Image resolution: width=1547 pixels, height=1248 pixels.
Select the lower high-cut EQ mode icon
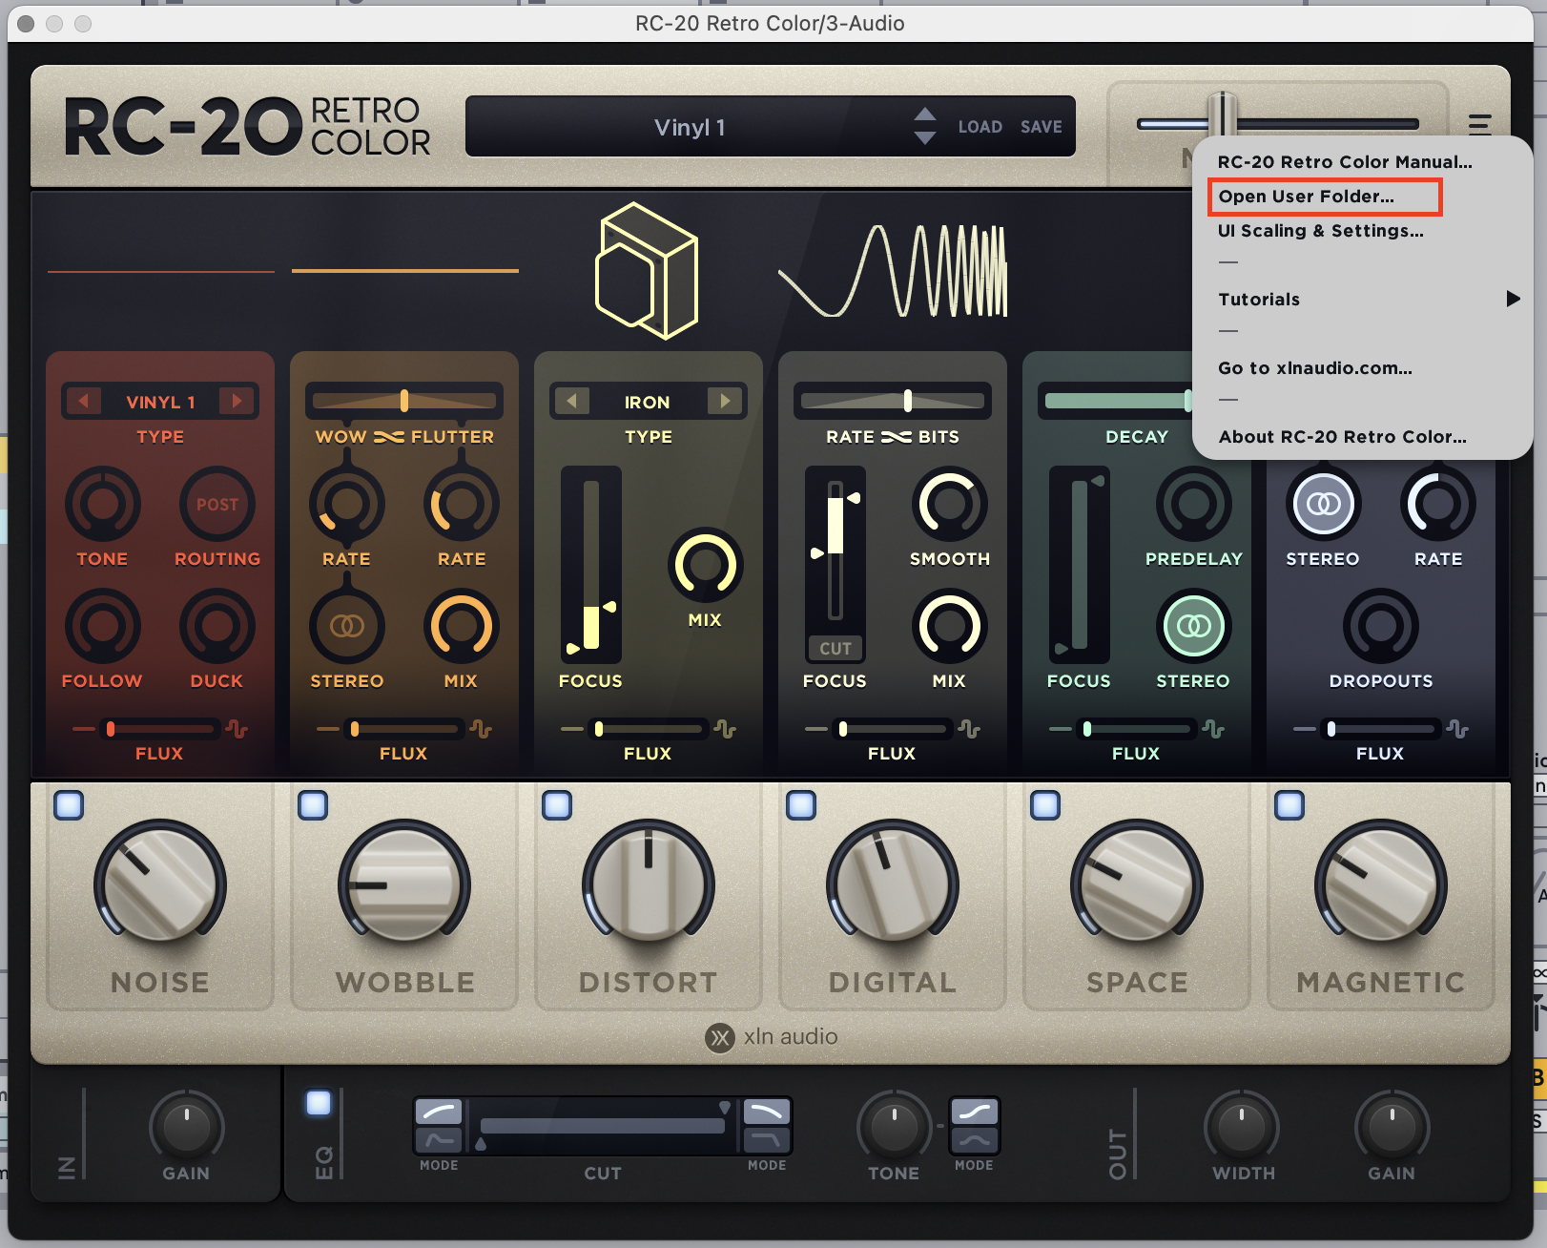(767, 1140)
